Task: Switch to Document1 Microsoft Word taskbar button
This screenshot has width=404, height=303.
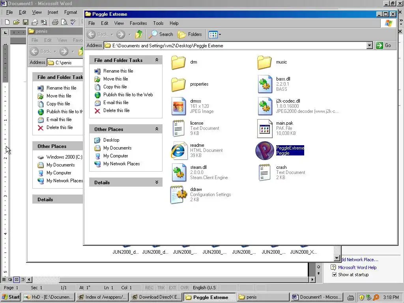Action: (317, 297)
